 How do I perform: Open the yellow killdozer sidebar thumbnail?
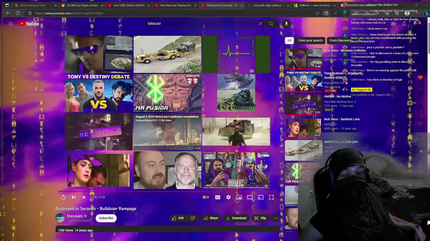tap(304, 150)
